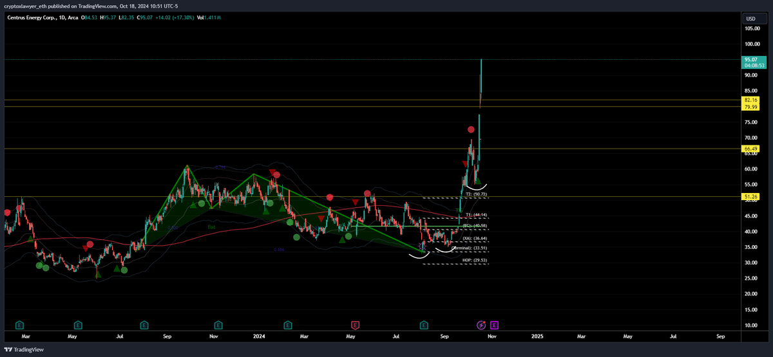Click green earnings marker above the first May label
The width and height of the screenshot is (773, 357).
click(x=78, y=325)
